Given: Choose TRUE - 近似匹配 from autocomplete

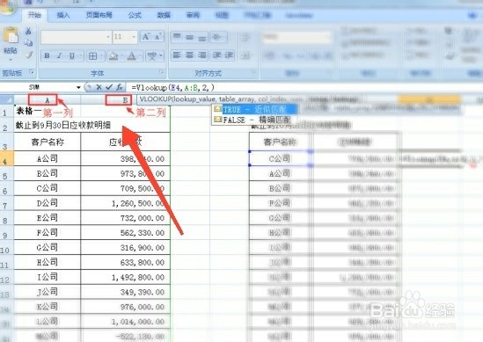Looking at the screenshot, I should pos(254,109).
